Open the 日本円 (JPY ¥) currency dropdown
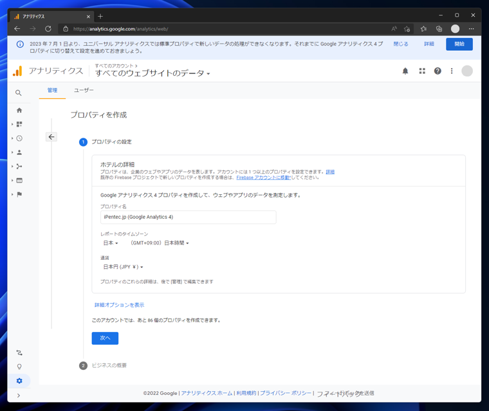Screen dimensions: 489x411 123,267
